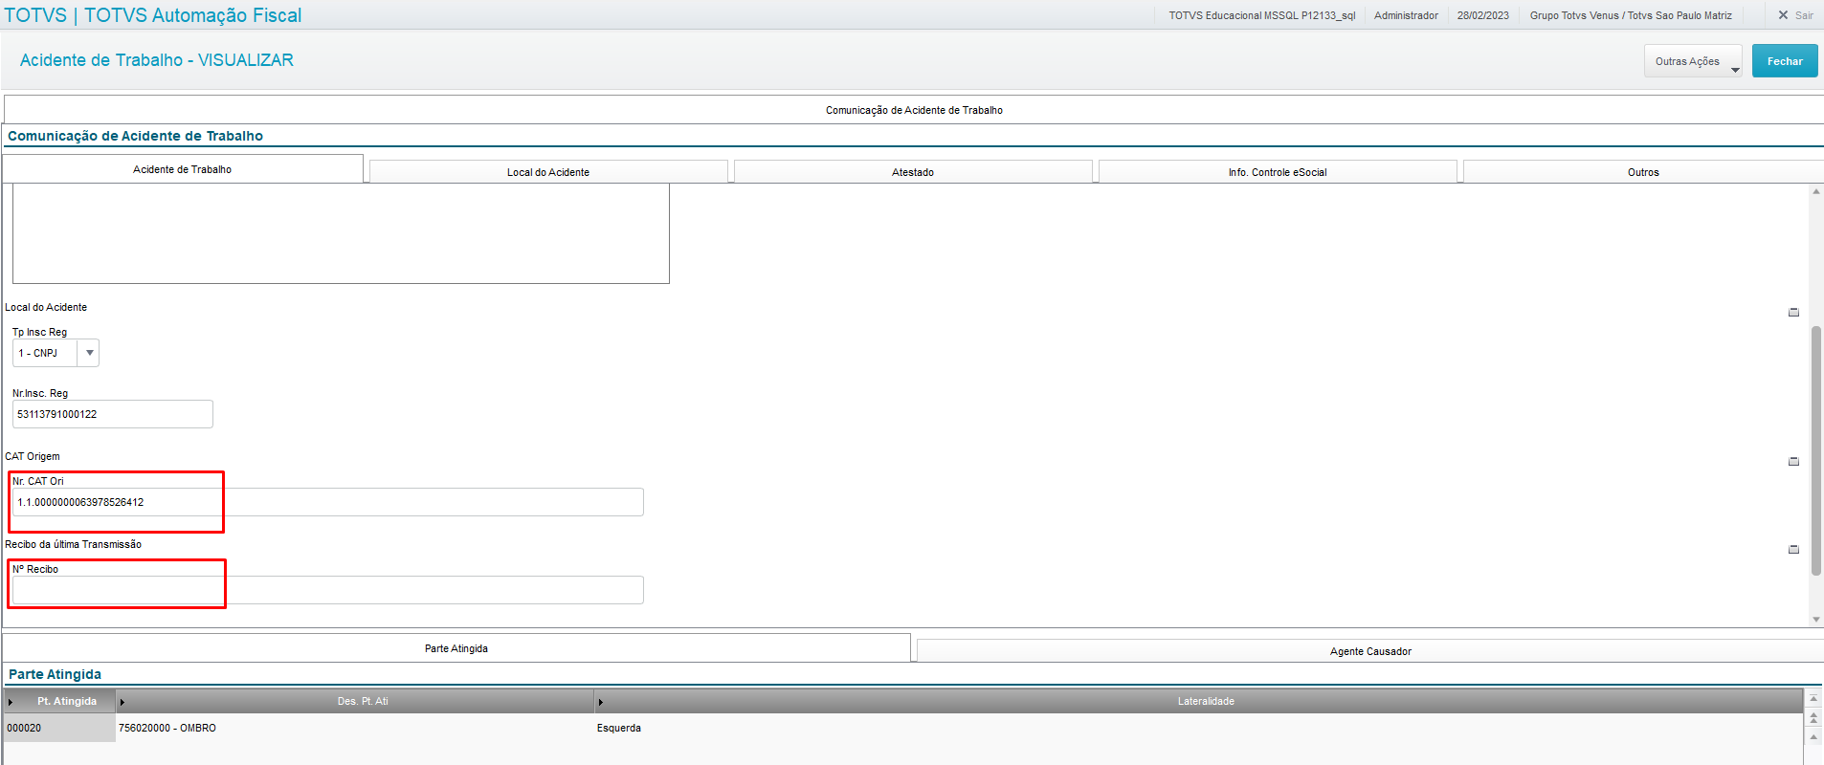
Task: Click the Fechar button
Action: (x=1785, y=61)
